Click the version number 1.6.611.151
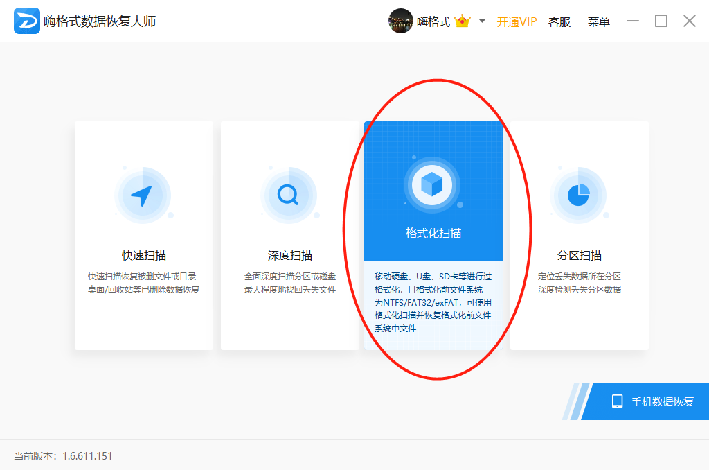 click(87, 456)
